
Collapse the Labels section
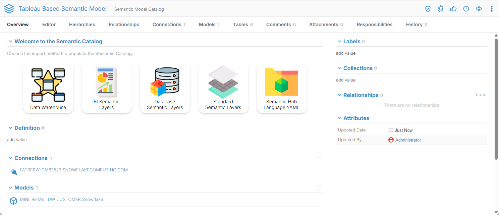339,42
